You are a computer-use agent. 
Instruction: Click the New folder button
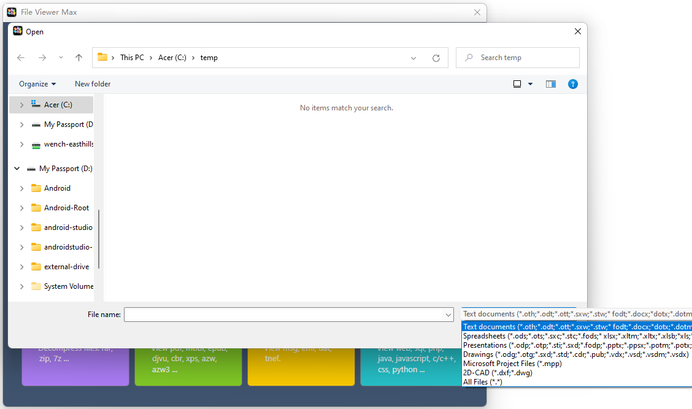coord(93,83)
